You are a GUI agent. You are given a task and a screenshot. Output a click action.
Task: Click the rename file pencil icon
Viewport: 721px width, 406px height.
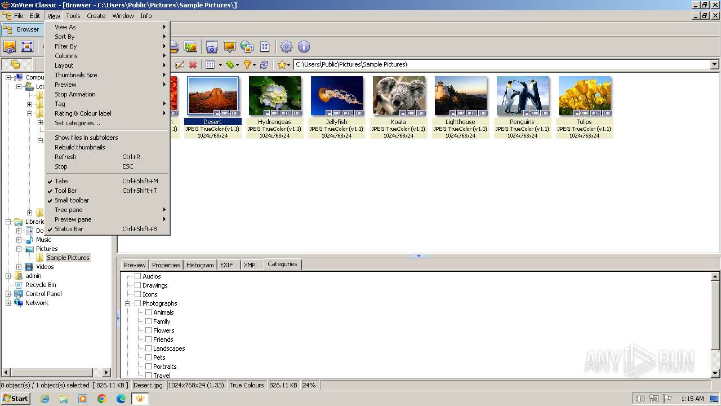click(x=180, y=65)
